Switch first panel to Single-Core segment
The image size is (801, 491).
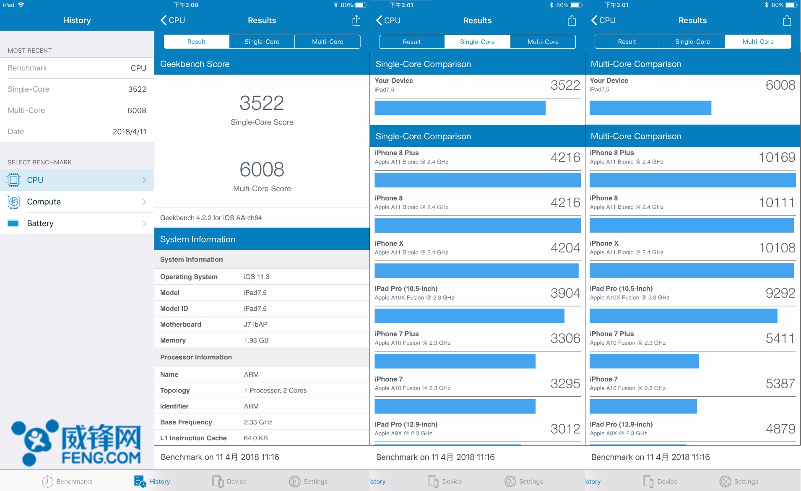(262, 42)
